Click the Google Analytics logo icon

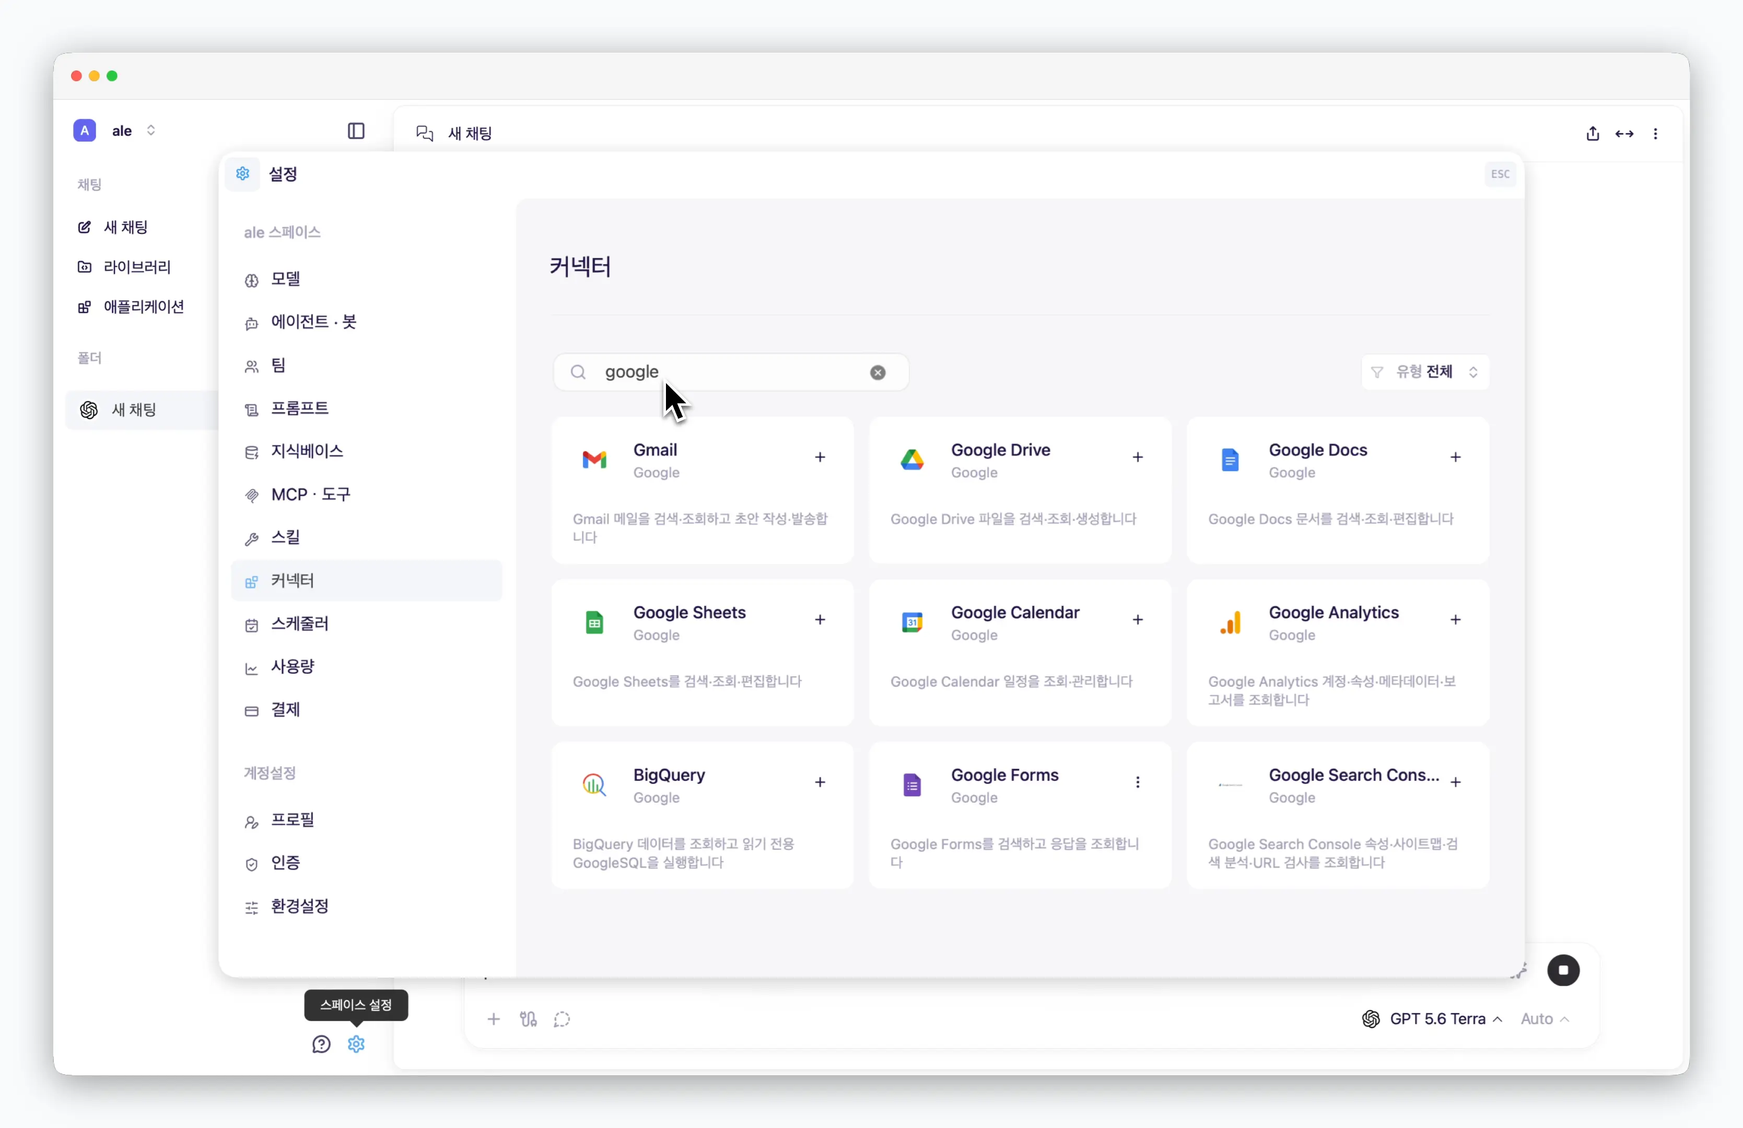click(1231, 622)
